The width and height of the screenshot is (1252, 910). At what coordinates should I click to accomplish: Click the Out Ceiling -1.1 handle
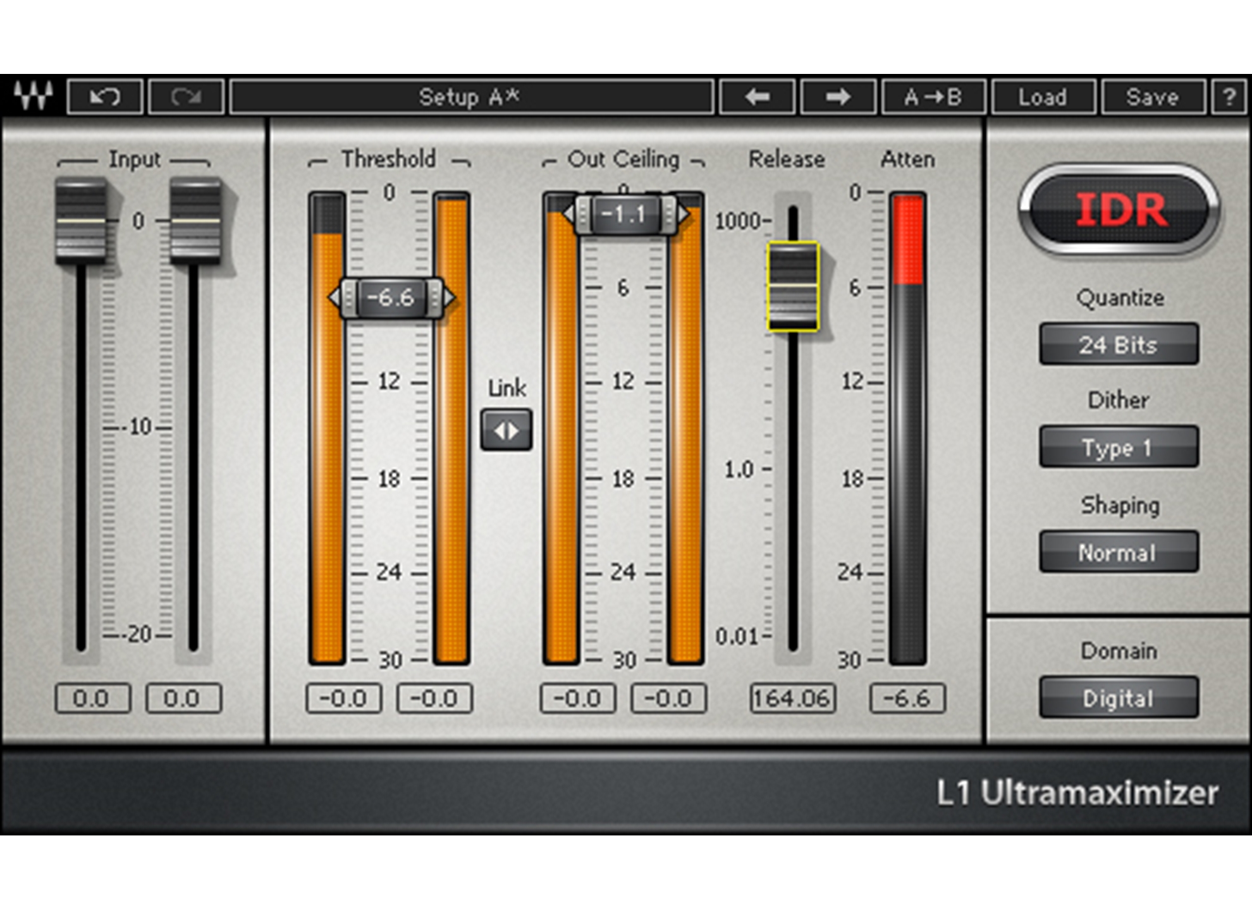623,214
